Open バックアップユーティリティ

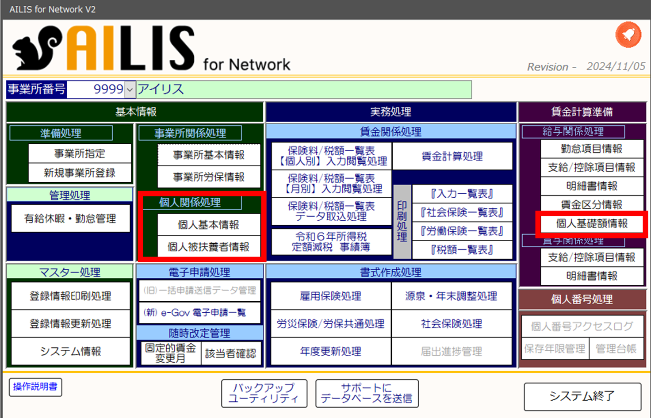[264, 393]
